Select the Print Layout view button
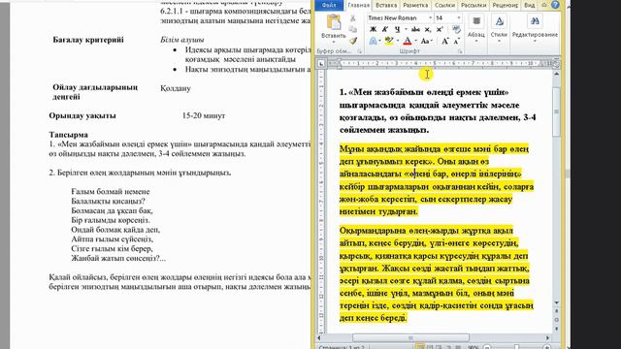This screenshot has height=349, width=621. pos(419,347)
